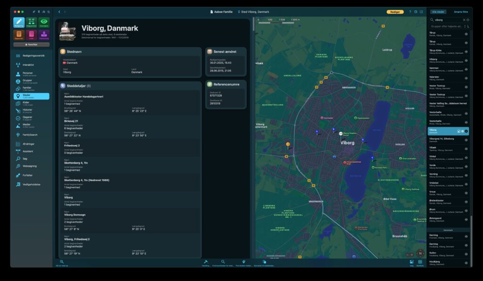The height and width of the screenshot is (281, 483).
Task: Click the map compass icon
Action: (x=419, y=253)
